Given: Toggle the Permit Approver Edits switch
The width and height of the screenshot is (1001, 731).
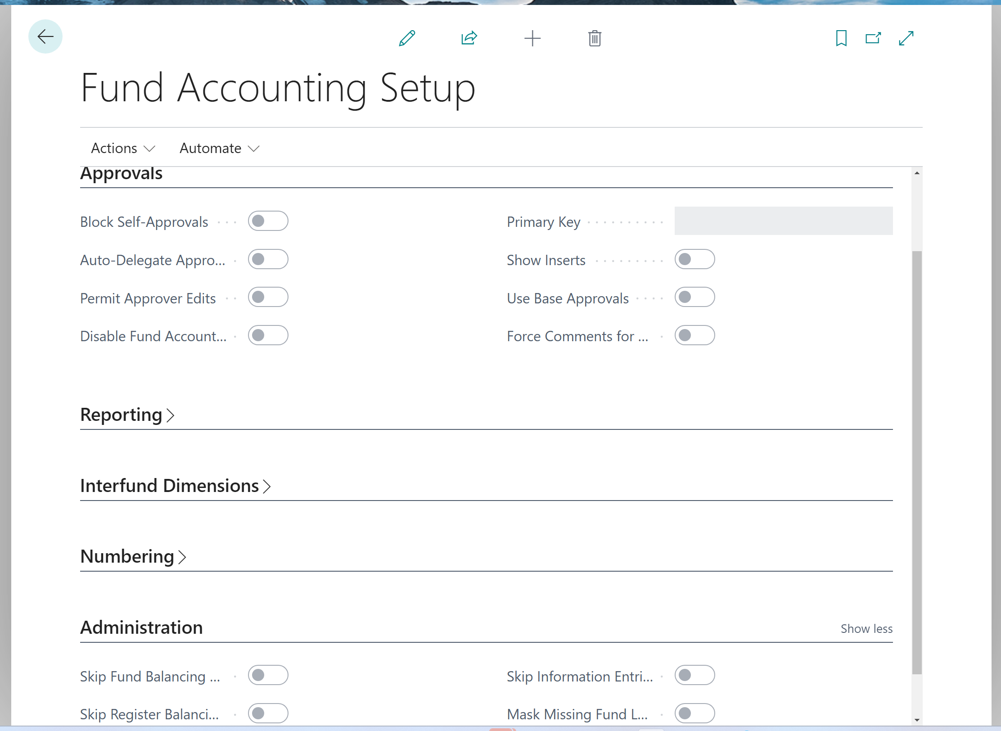Looking at the screenshot, I should pyautogui.click(x=268, y=298).
